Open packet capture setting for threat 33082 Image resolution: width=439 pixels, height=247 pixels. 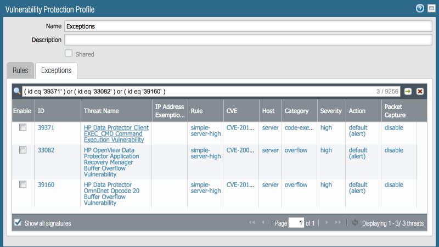(393, 150)
